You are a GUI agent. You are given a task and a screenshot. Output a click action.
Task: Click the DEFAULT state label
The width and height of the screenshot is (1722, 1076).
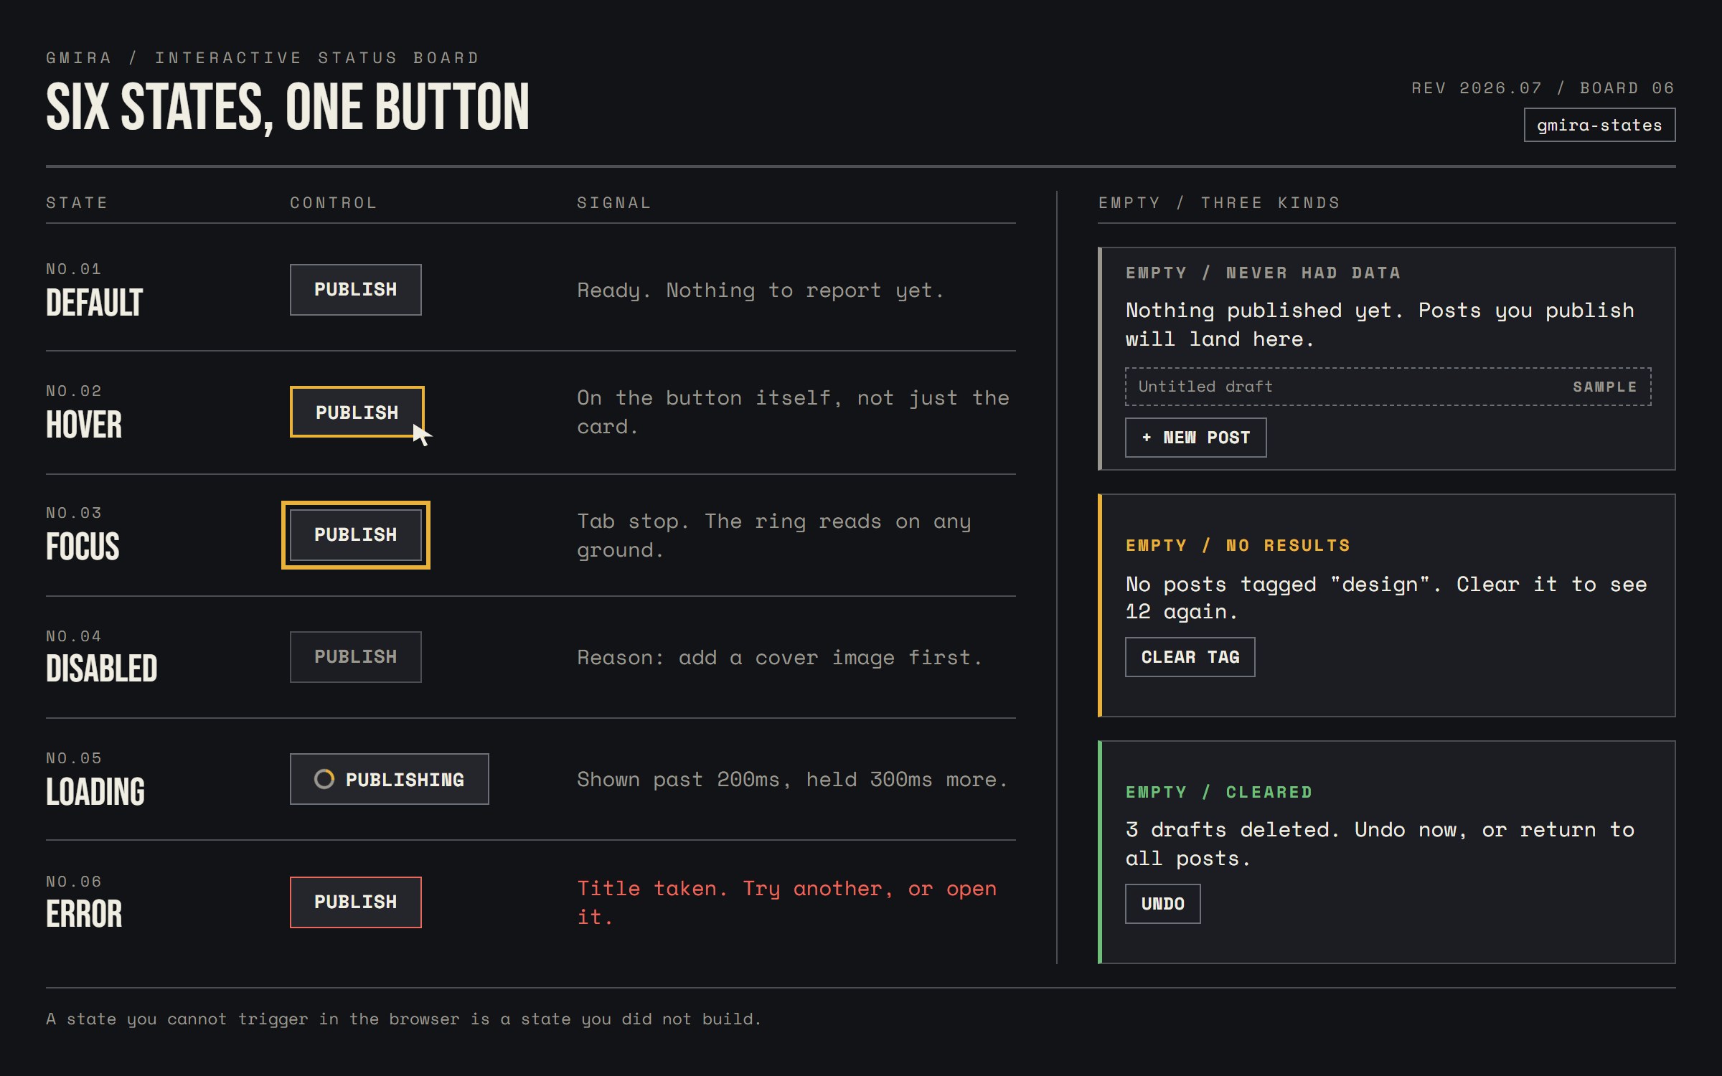(x=94, y=303)
